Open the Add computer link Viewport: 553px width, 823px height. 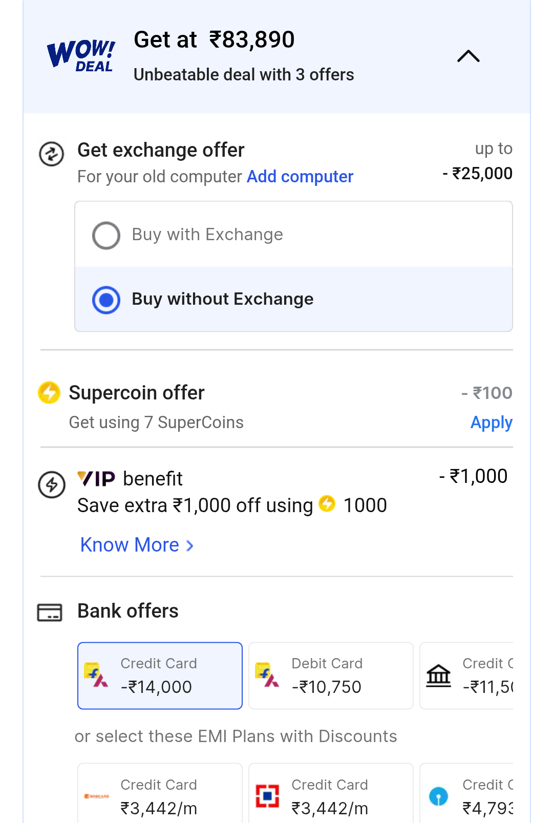(x=300, y=176)
